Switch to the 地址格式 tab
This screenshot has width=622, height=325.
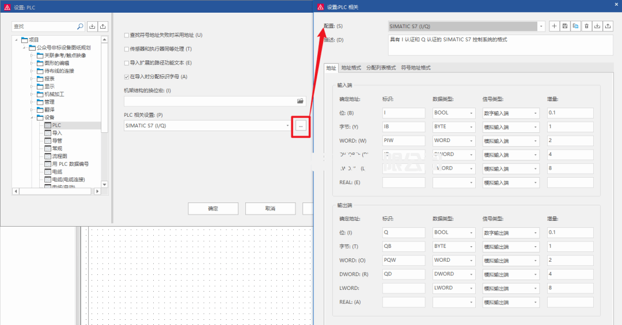[x=351, y=68]
